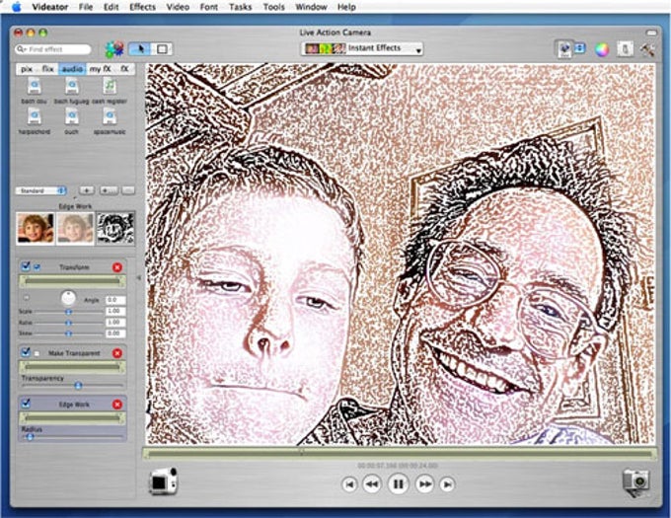Screen dimensions: 671x518
Task: Select the original color boy thumbnail
Action: point(36,229)
